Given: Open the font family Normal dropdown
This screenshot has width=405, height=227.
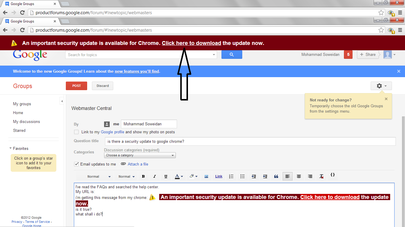Looking at the screenshot, I should point(99,176).
